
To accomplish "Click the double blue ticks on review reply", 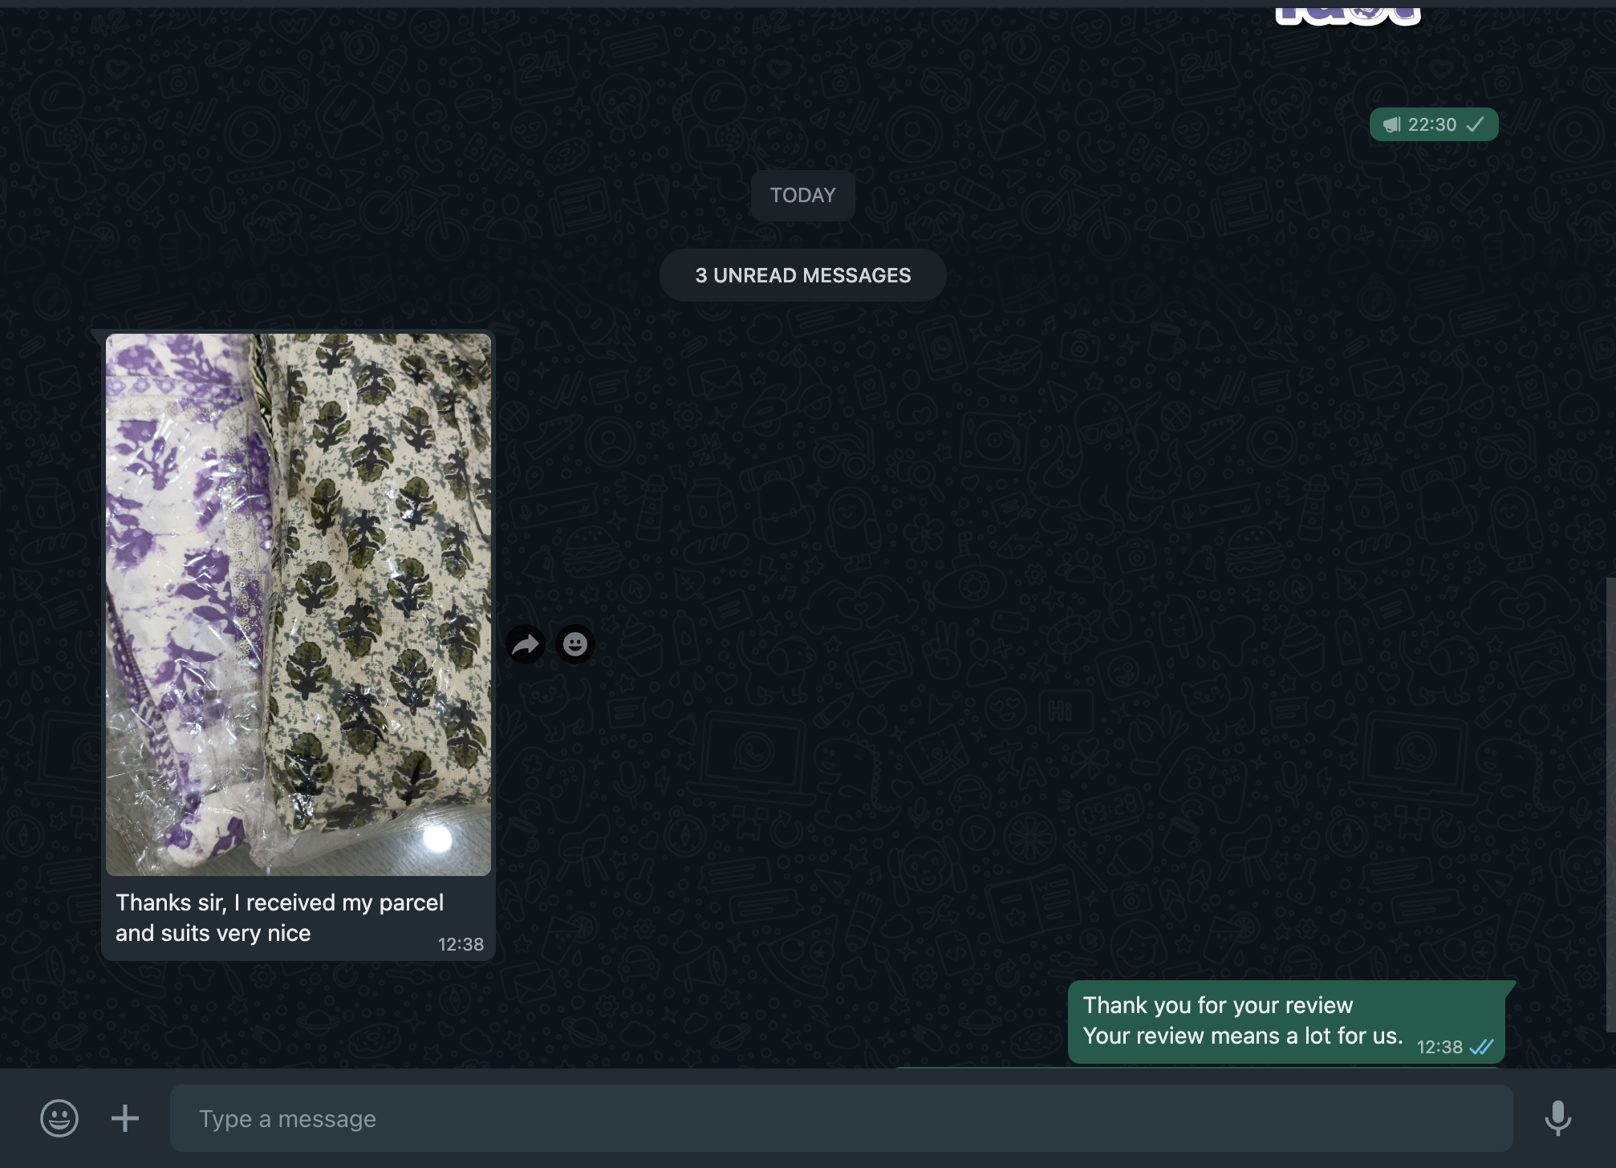I will coord(1481,1047).
